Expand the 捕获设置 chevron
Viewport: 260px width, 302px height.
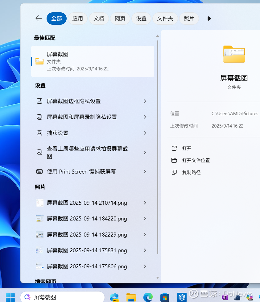pos(145,133)
